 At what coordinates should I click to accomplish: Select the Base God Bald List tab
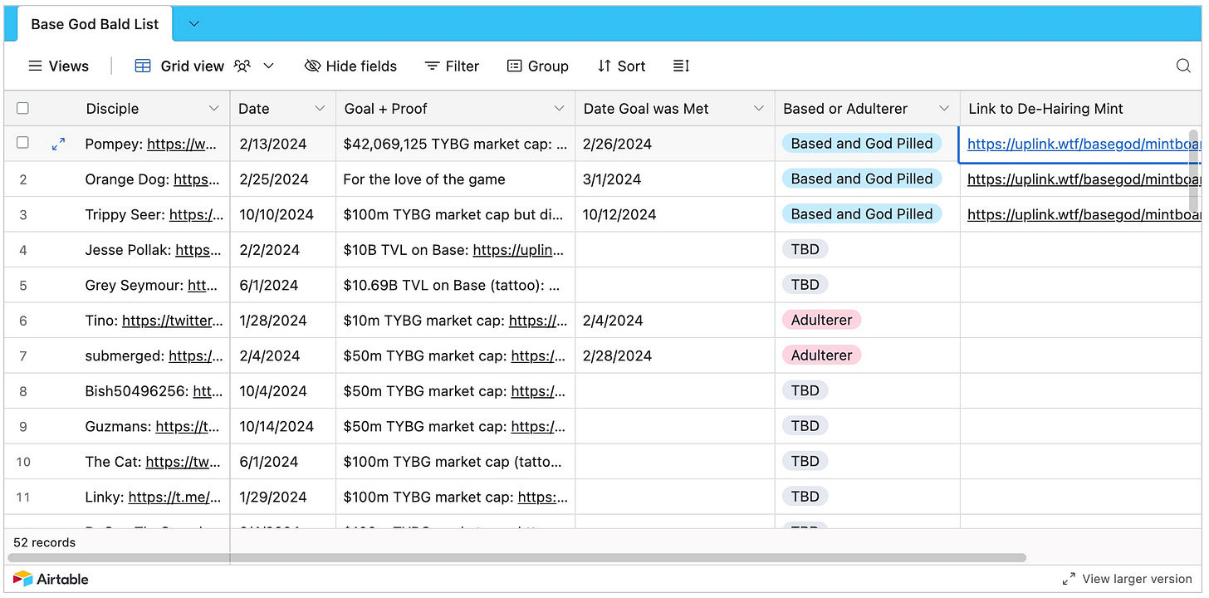coord(95,24)
